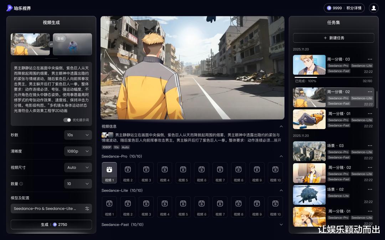Click the 生成 2750 button
Image resolution: width=385 pixels, height=240 pixels.
[x=51, y=225]
